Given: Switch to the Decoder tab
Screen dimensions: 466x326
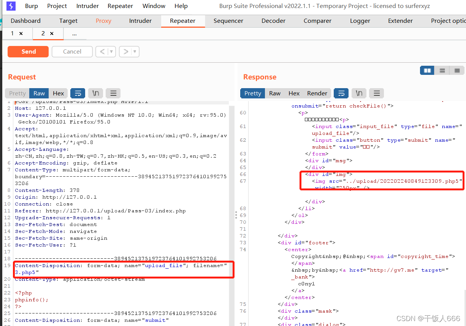Looking at the screenshot, I should click(273, 21).
